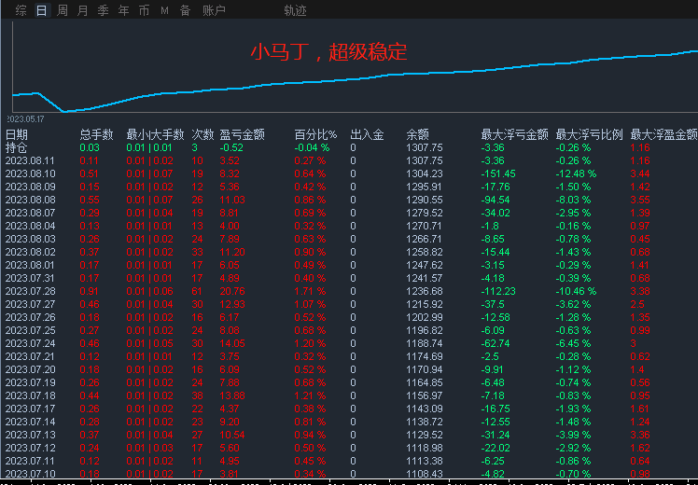Select the 2023.08.01 date row
The height and width of the screenshot is (485, 698).
[349, 265]
